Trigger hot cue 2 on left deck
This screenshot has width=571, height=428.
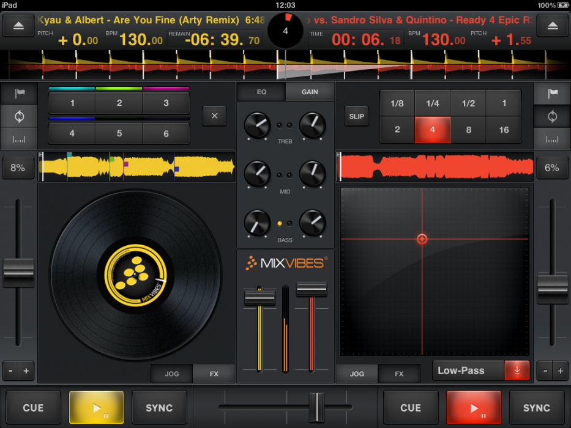[119, 103]
